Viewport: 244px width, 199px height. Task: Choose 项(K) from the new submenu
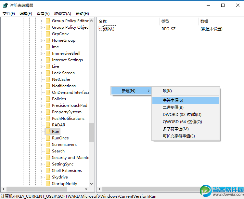(186, 91)
